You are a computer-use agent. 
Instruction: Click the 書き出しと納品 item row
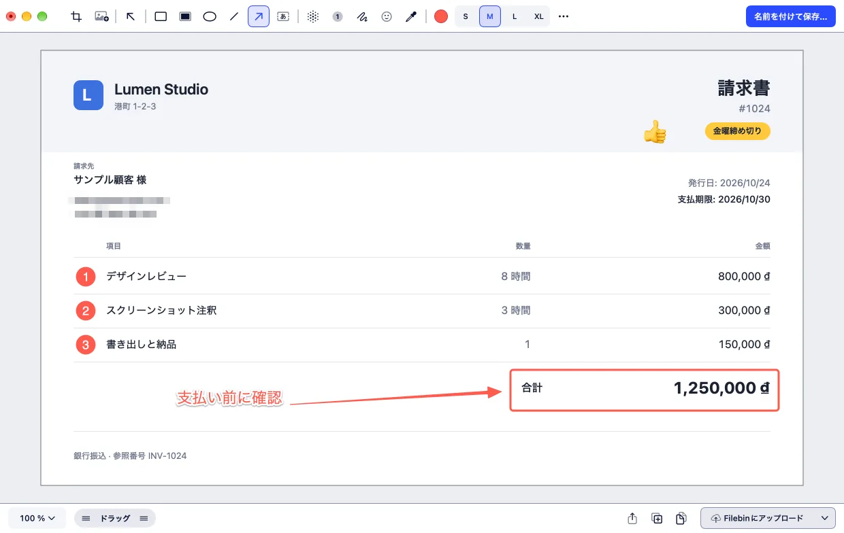(422, 345)
